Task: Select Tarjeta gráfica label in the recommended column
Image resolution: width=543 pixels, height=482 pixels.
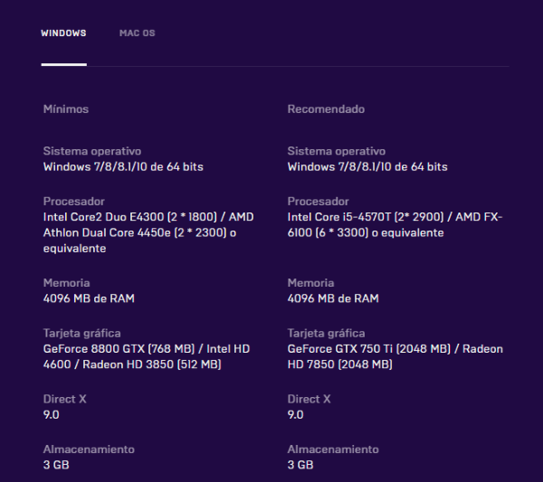Action: (x=326, y=334)
